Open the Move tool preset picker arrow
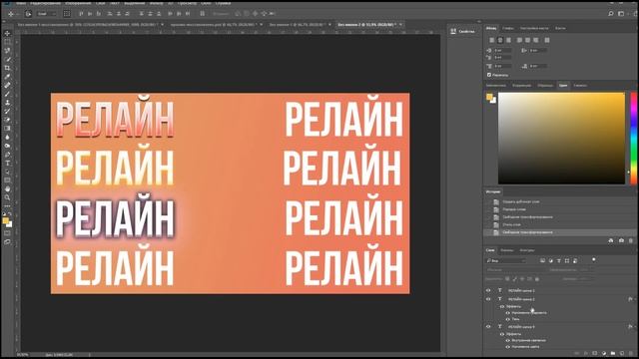 17,14
